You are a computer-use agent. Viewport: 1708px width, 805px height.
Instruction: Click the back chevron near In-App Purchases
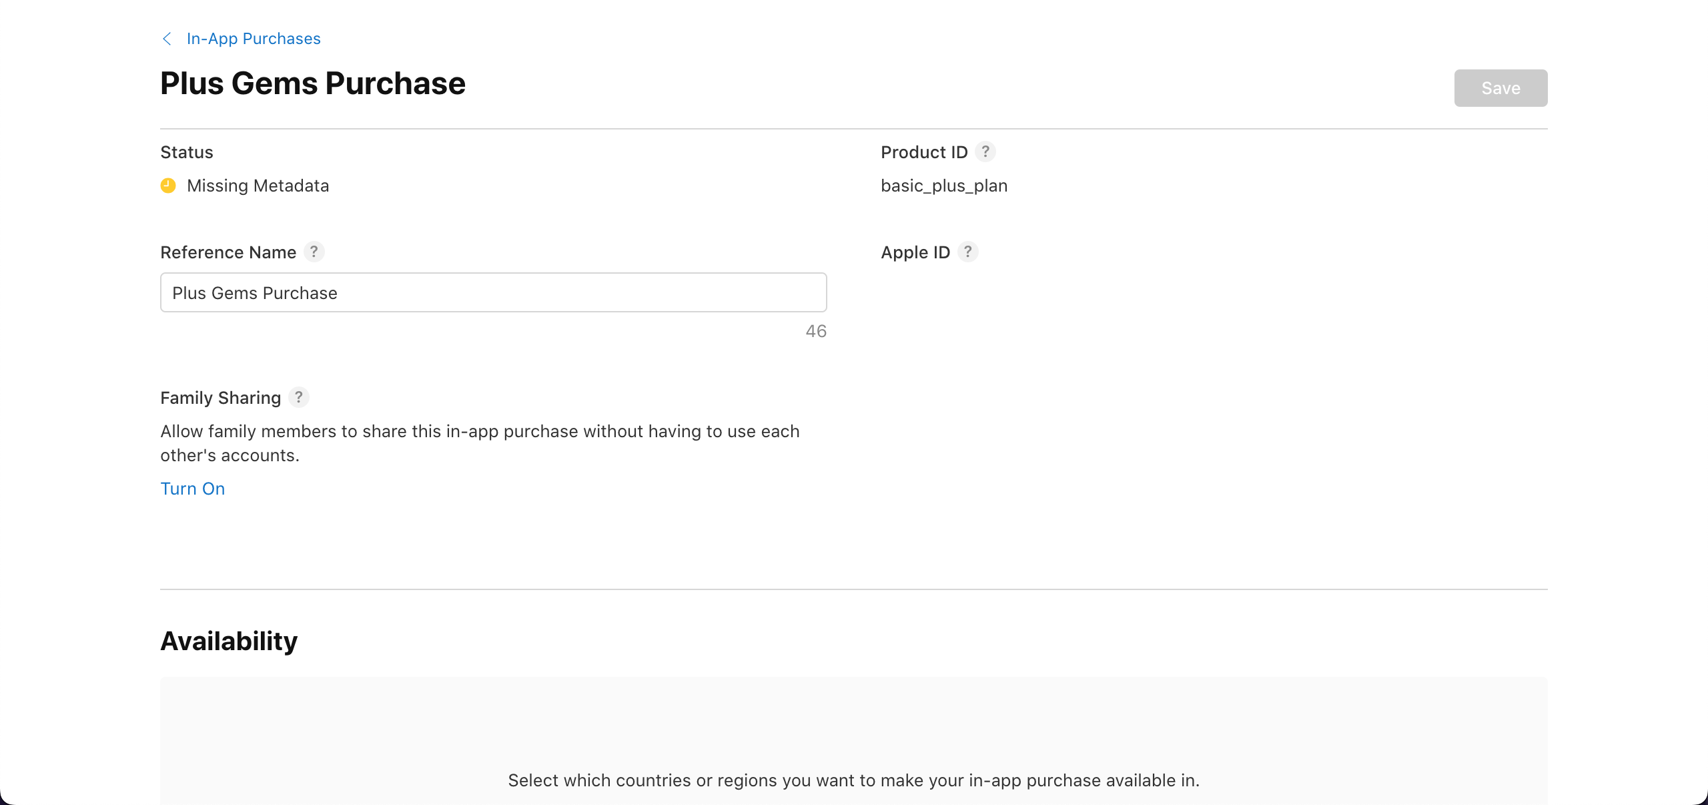166,39
